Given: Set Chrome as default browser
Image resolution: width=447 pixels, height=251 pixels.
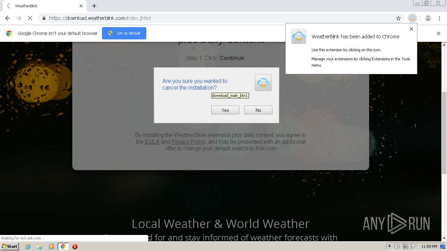Looking at the screenshot, I should tap(124, 33).
